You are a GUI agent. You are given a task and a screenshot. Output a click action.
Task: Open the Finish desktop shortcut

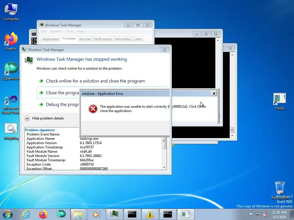pos(280,101)
